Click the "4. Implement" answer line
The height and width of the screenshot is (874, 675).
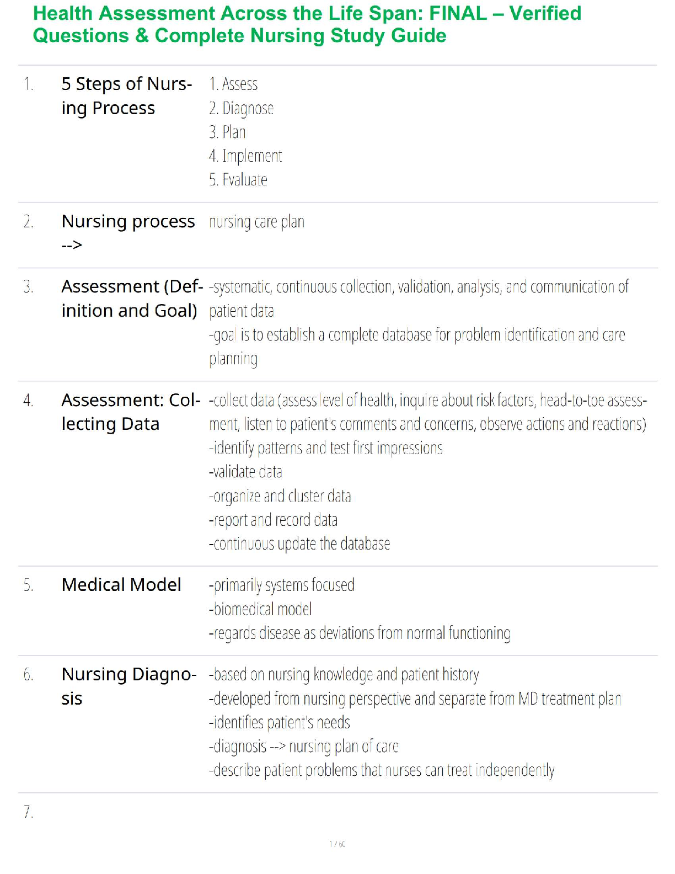(245, 157)
